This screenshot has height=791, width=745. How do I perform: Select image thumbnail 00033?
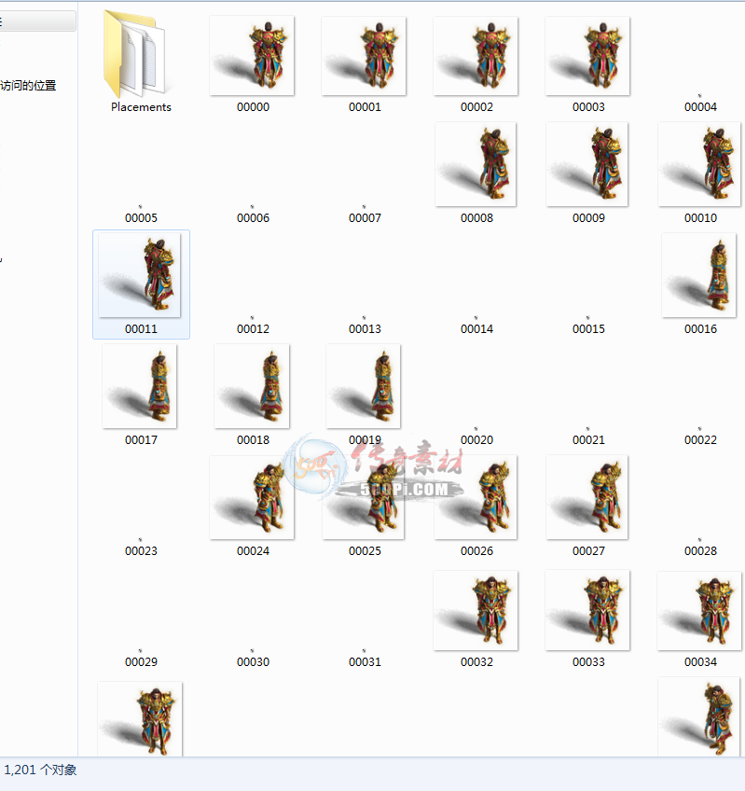click(587, 610)
